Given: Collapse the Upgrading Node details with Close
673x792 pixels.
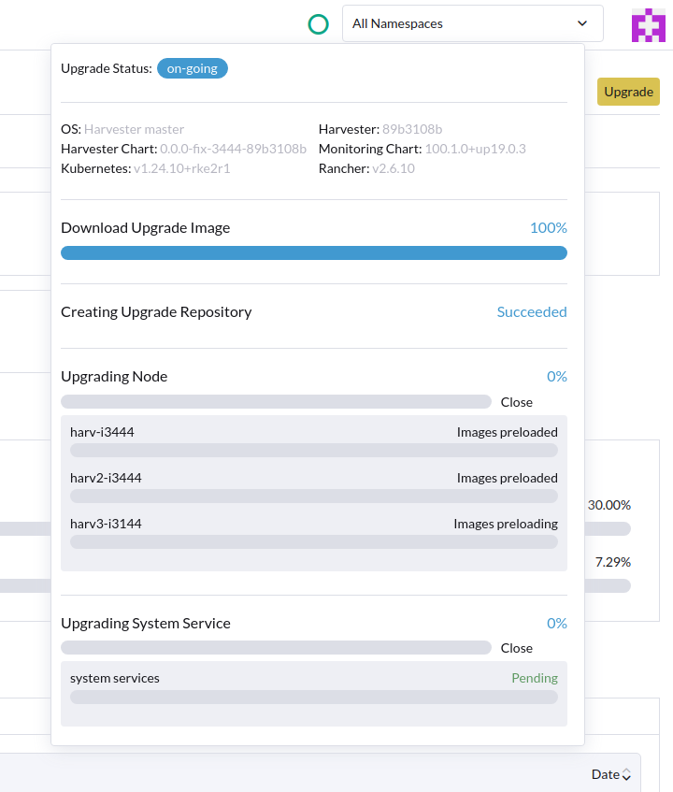Looking at the screenshot, I should tap(517, 402).
